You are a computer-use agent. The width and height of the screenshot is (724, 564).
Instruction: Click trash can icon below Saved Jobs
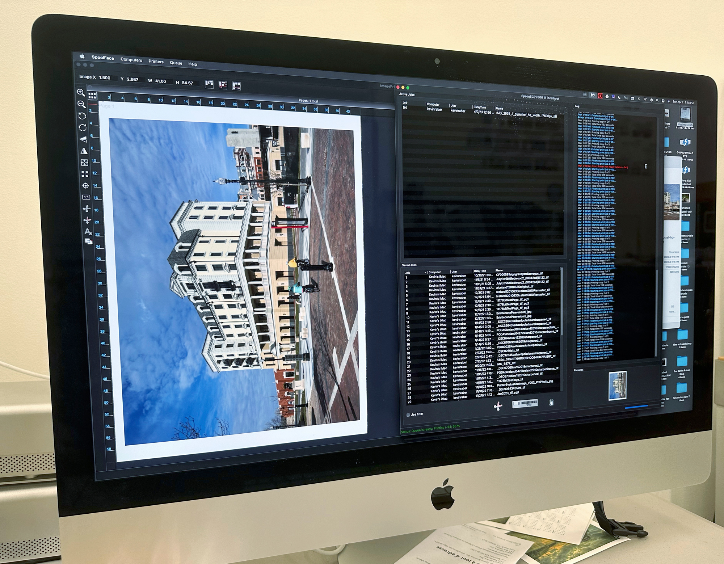point(551,402)
